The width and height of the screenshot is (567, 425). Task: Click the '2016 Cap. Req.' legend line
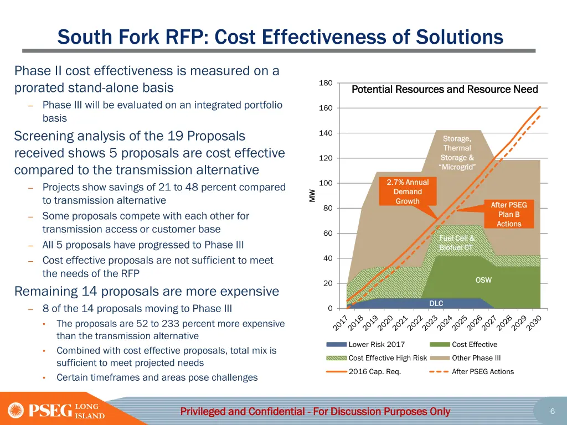pos(336,371)
